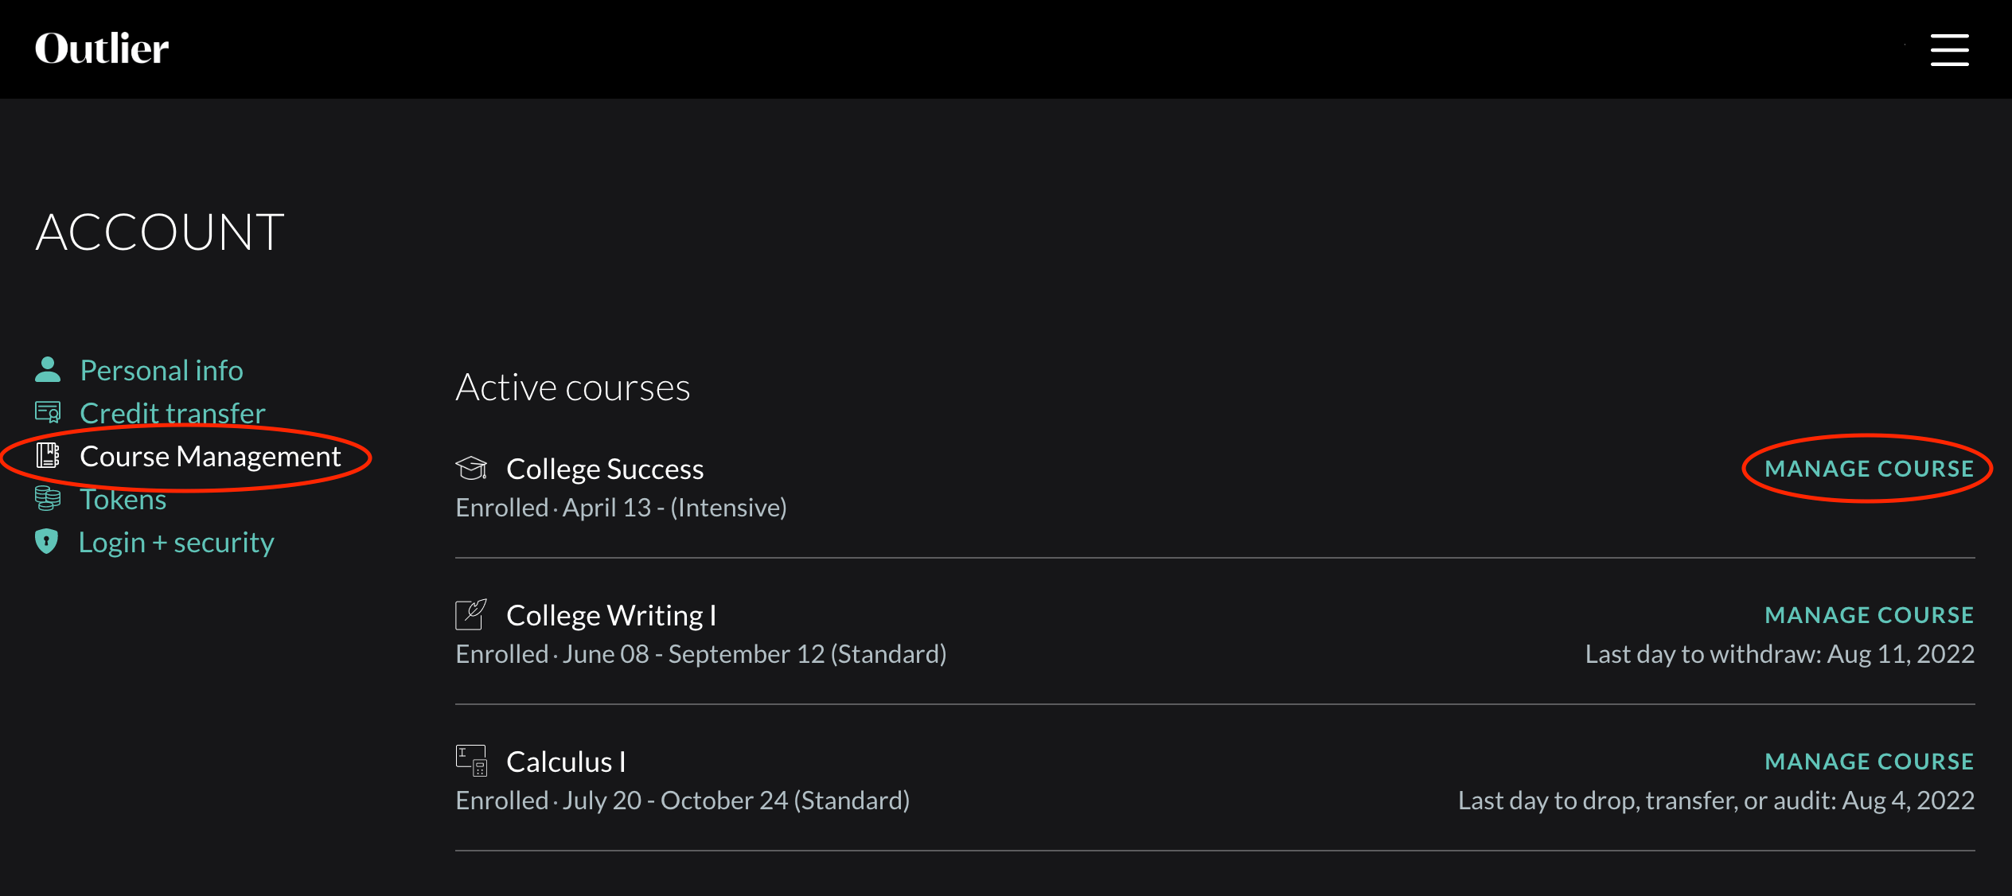This screenshot has height=896, width=2012.
Task: Navigate to Login + security
Action: click(176, 542)
